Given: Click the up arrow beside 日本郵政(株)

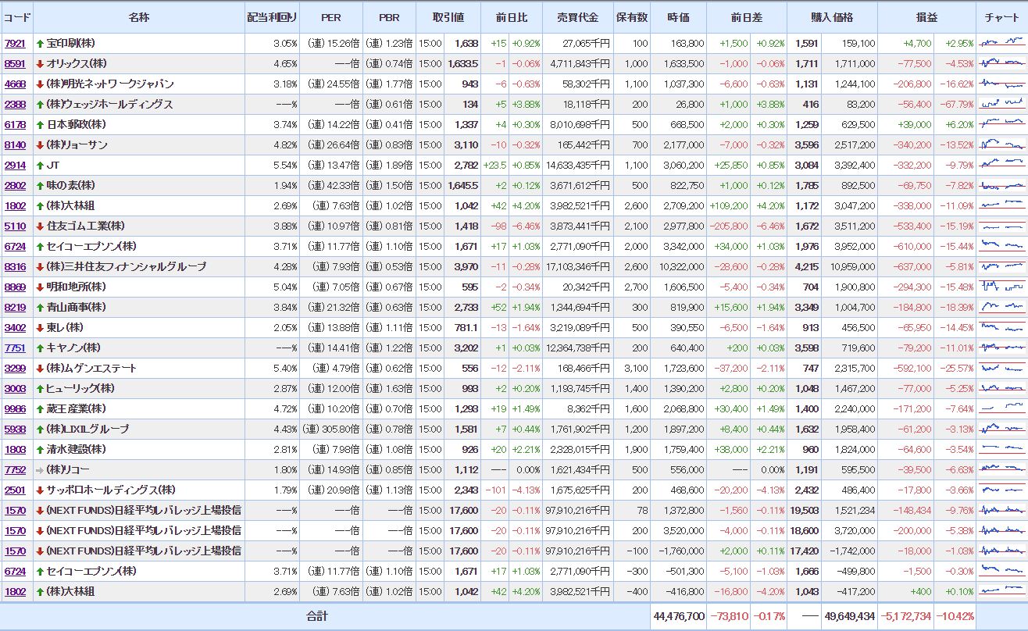Looking at the screenshot, I should (40, 125).
